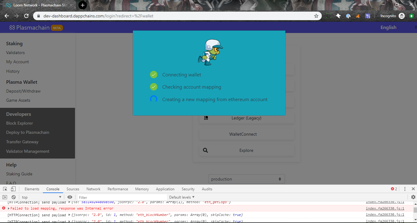Open the Default levels dropdown
This screenshot has width=417, height=223.
(182, 197)
